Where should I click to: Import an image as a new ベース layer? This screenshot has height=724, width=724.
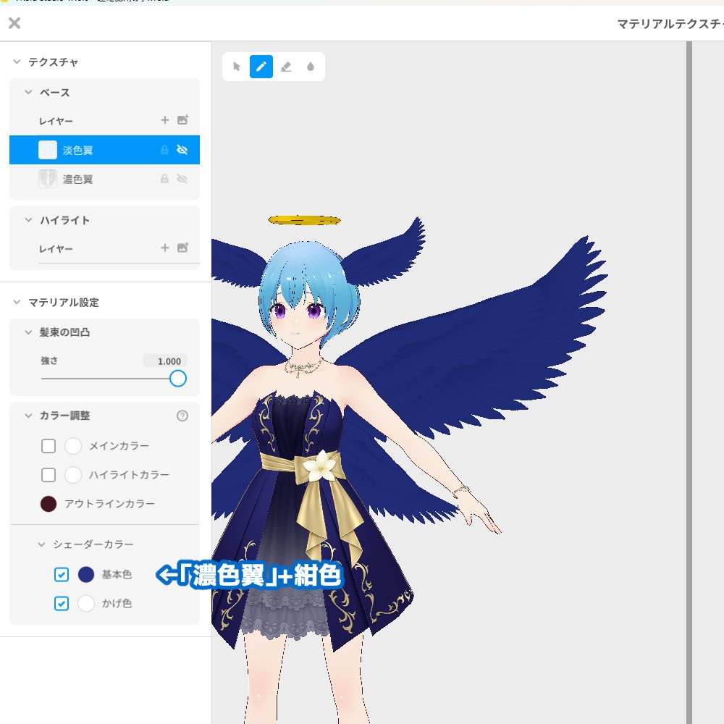tap(184, 120)
